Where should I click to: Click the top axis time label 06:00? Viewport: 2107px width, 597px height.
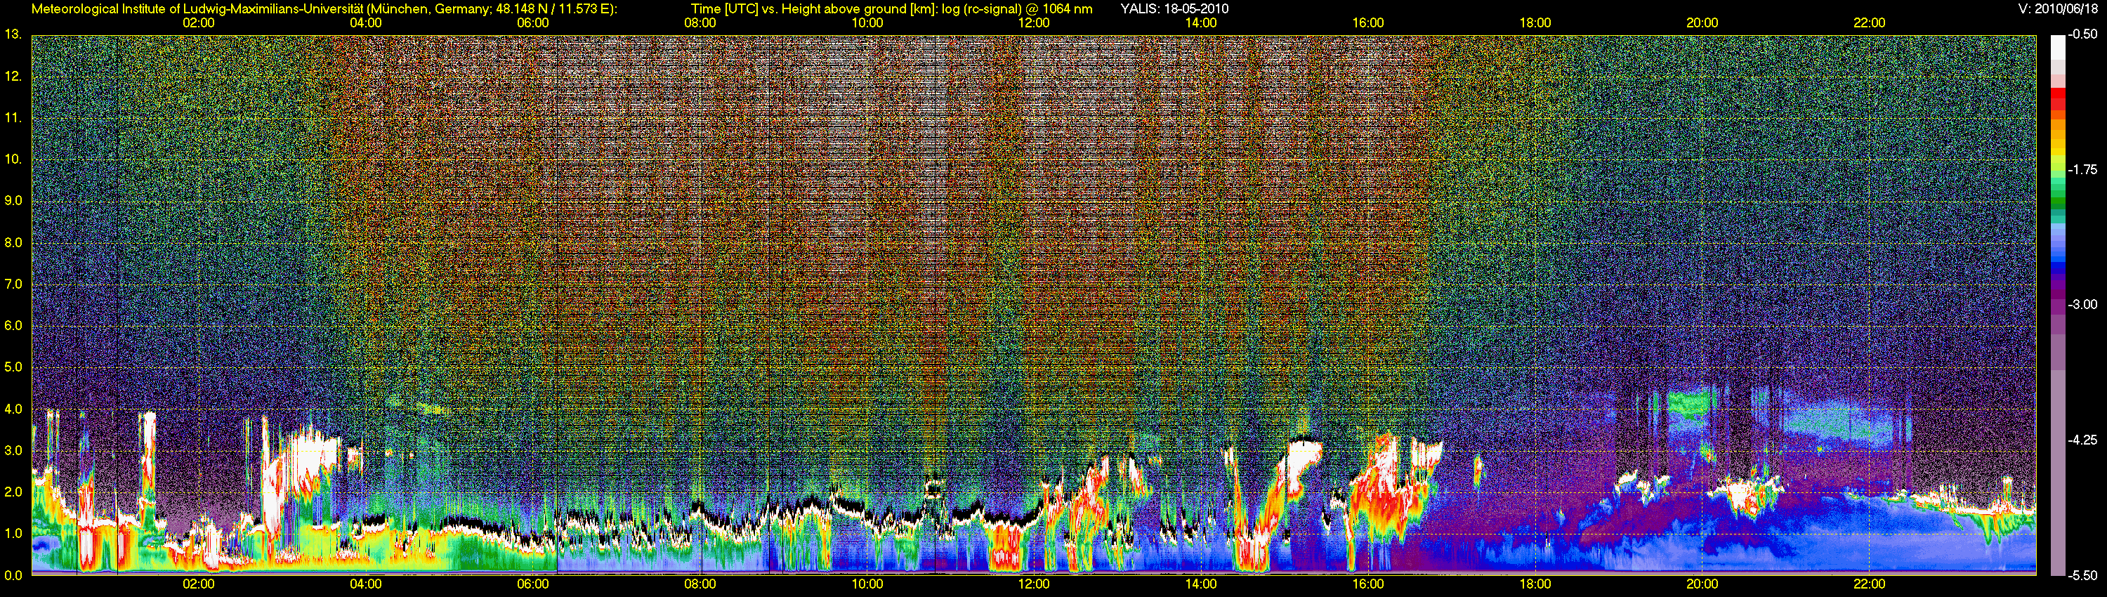click(532, 23)
